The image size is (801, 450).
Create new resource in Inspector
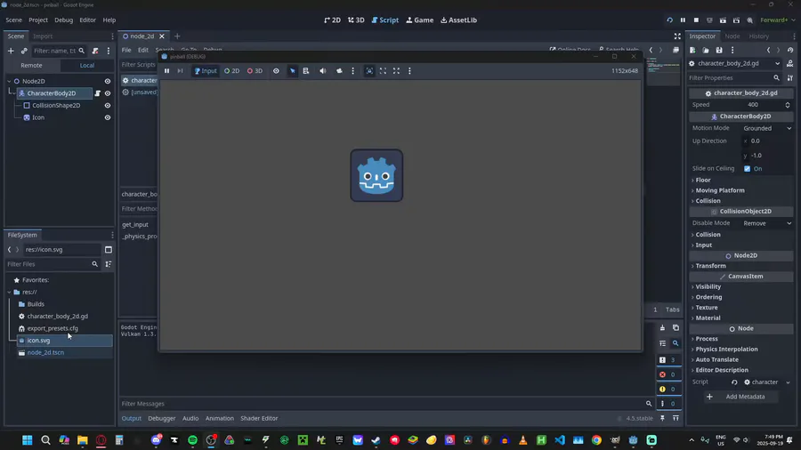coord(692,50)
